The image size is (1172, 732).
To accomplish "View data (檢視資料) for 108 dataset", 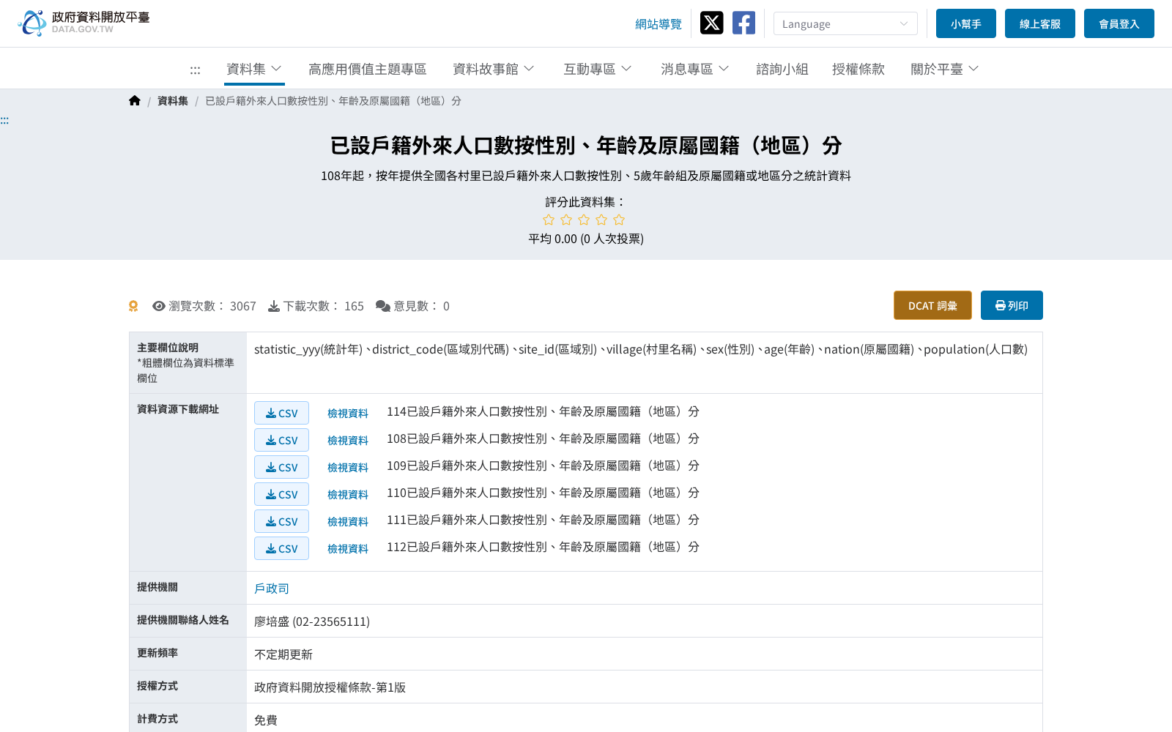I will (348, 441).
